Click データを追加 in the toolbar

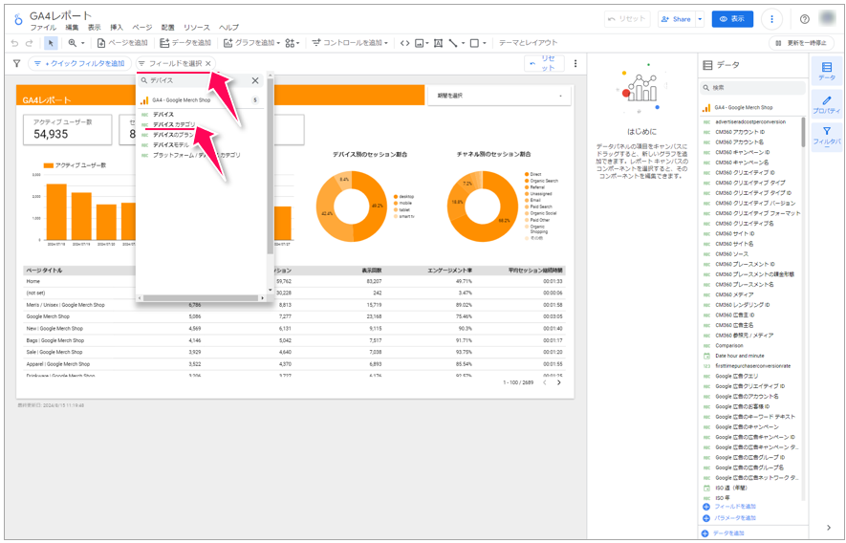coord(185,43)
